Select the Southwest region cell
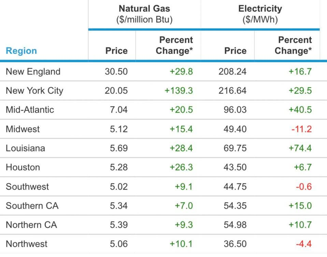Viewport: 327px width, 257px height. click(x=27, y=187)
